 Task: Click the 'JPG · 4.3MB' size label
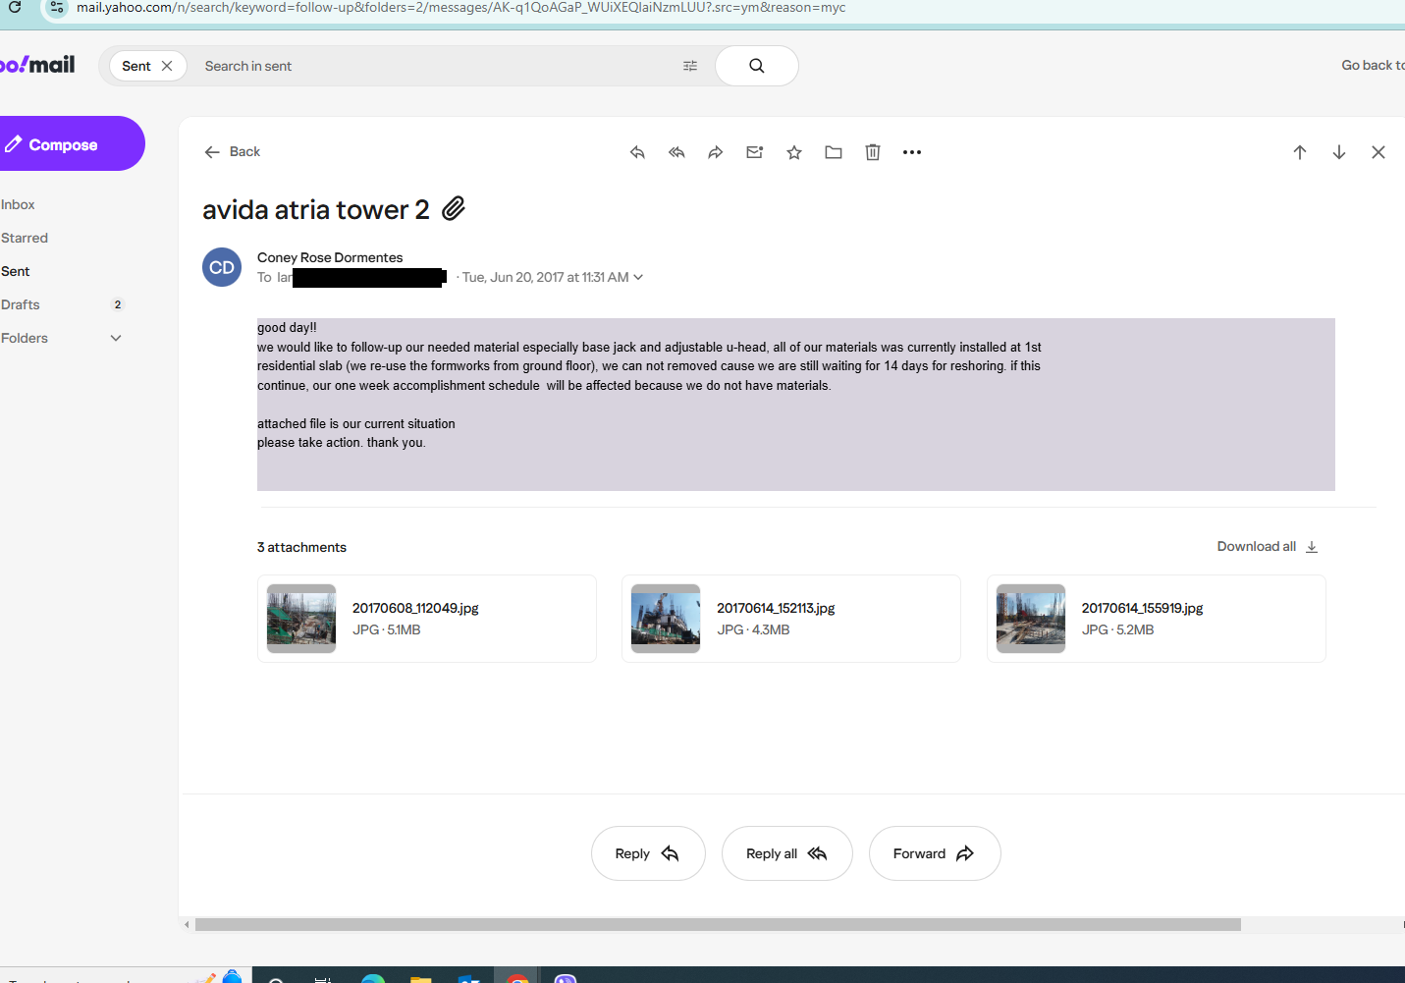753,629
